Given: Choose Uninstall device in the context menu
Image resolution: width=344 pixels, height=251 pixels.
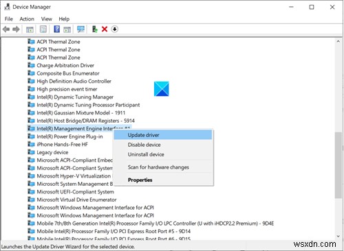Looking at the screenshot, I should click(163, 154).
